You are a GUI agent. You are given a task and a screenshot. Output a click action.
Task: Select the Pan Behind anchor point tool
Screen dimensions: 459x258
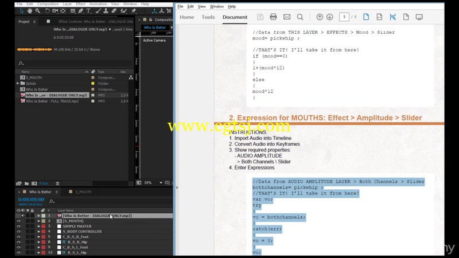point(63,11)
